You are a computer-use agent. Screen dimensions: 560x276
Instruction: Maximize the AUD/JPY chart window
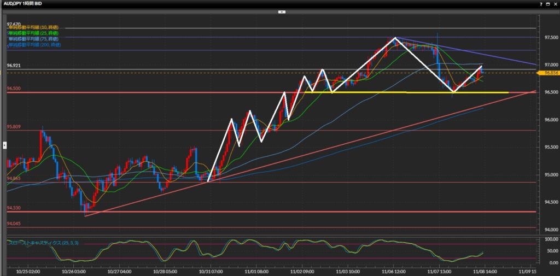pyautogui.click(x=546, y=3)
